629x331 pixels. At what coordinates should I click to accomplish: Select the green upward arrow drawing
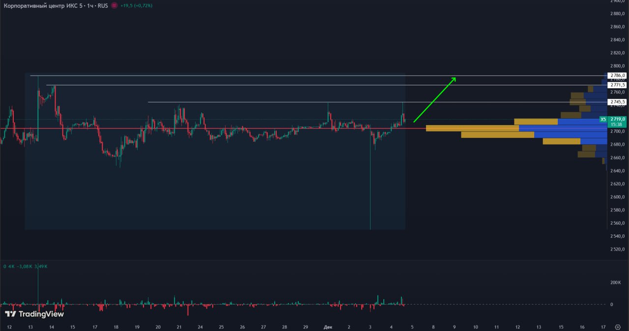[x=434, y=100]
